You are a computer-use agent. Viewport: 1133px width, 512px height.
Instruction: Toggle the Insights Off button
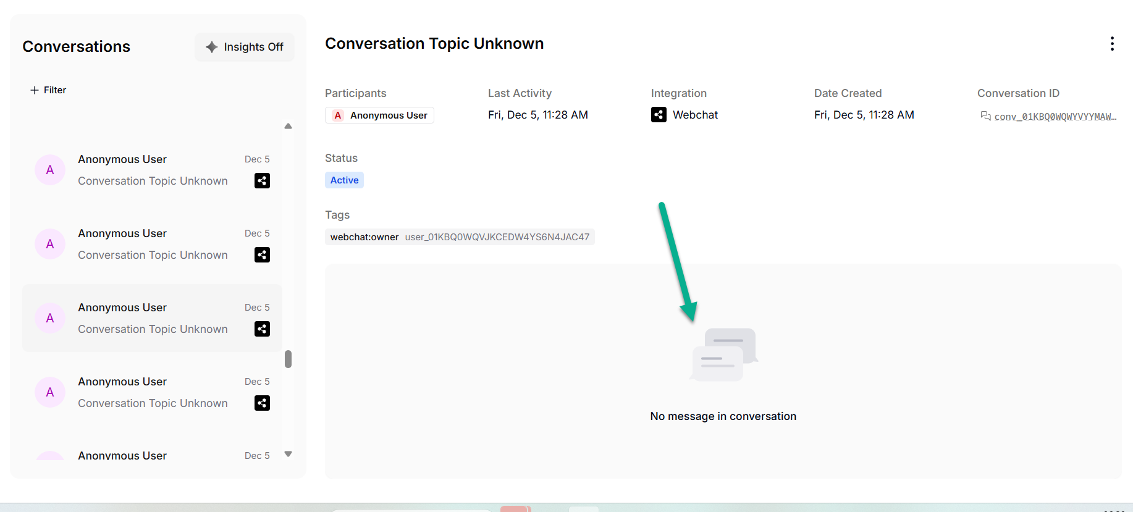[x=245, y=47]
